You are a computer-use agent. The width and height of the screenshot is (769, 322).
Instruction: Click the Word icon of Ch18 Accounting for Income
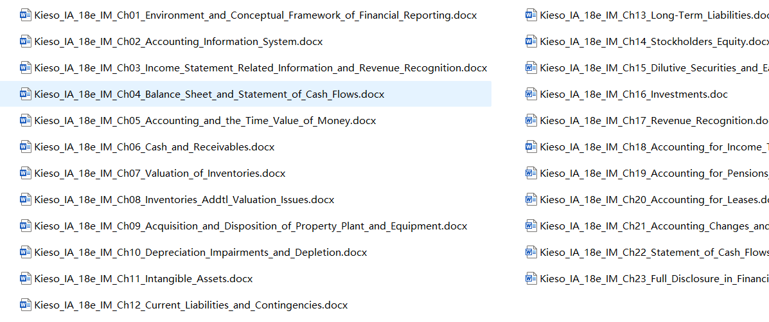(x=531, y=147)
